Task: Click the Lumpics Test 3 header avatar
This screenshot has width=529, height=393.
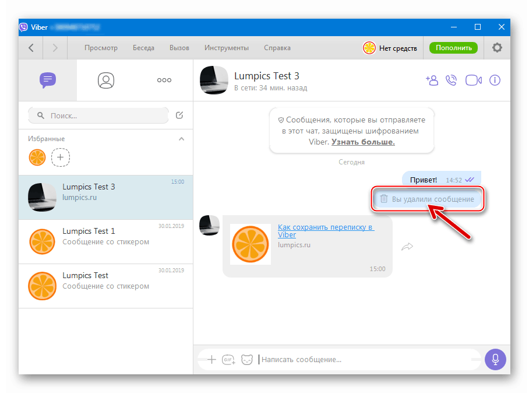Action: (x=214, y=80)
